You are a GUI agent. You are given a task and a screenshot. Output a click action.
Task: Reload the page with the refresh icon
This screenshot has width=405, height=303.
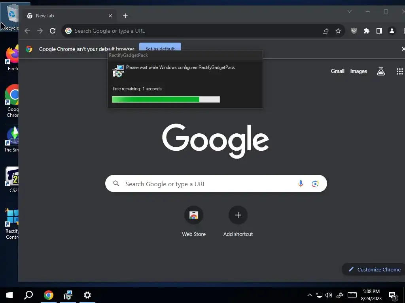pyautogui.click(x=53, y=31)
